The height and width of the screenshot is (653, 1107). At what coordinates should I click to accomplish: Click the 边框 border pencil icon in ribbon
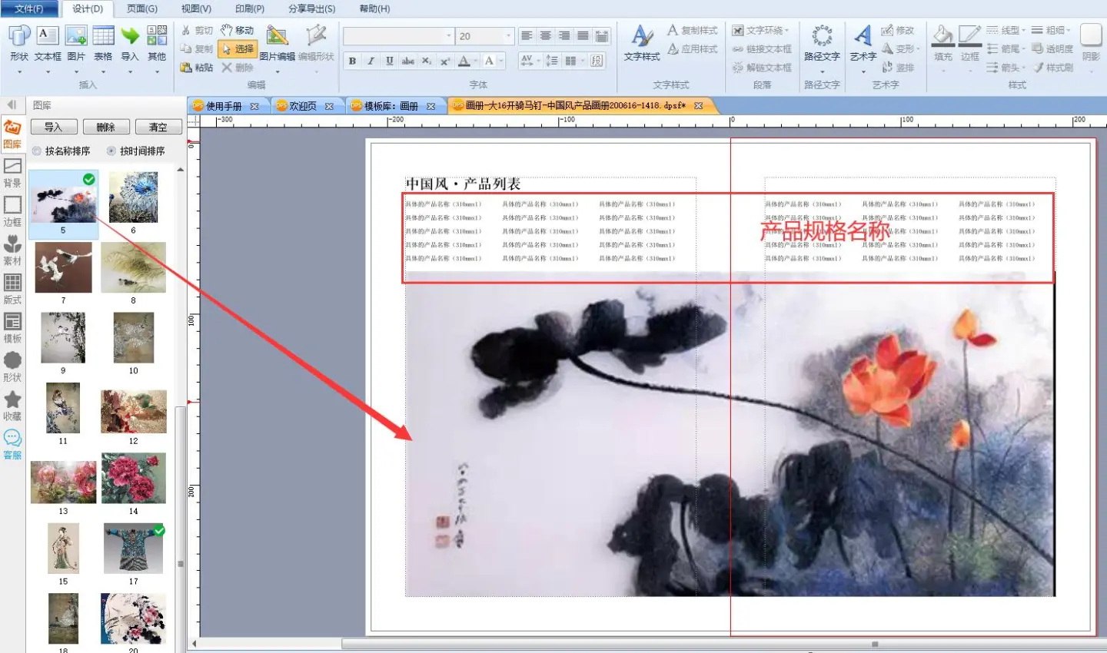[x=970, y=36]
